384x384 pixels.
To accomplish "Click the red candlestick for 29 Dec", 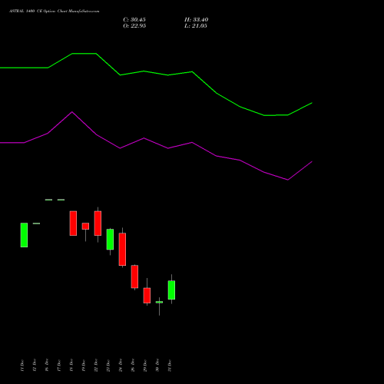I will 147,296.
